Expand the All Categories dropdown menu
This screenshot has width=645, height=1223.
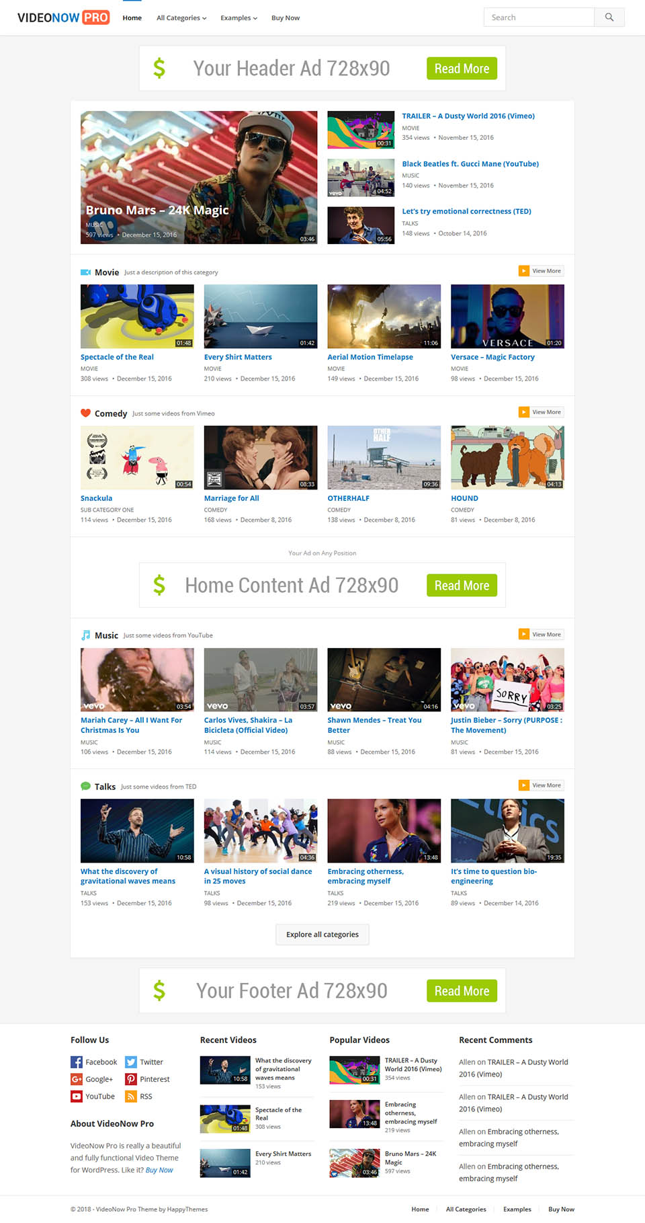click(181, 18)
